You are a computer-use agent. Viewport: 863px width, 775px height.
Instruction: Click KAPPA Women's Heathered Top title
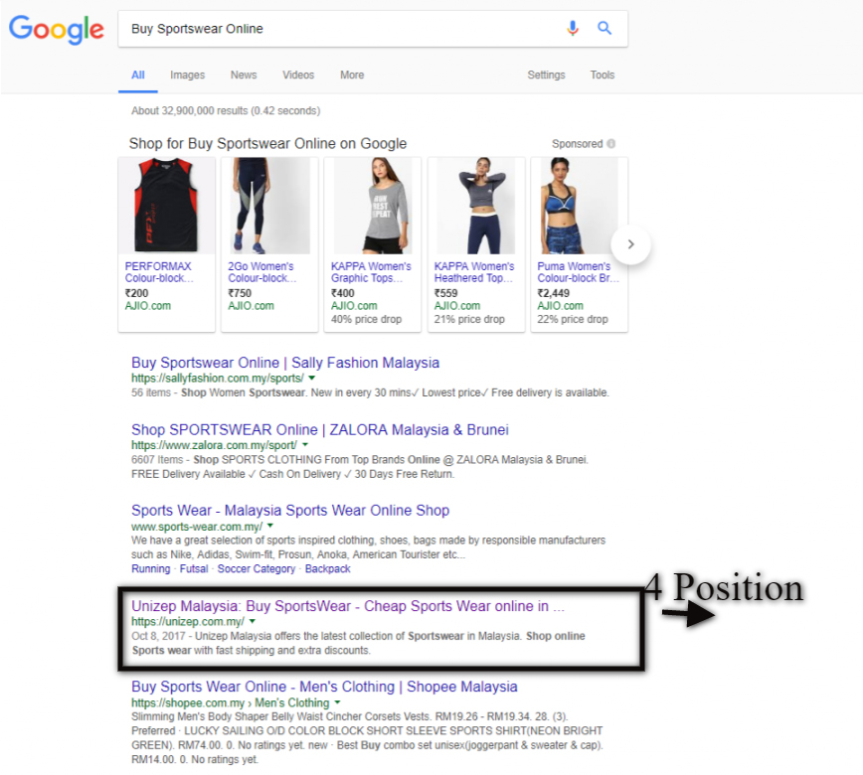tap(474, 272)
